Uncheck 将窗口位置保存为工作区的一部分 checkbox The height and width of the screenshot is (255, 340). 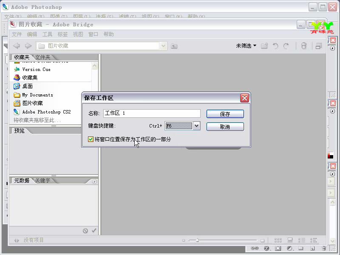coord(91,139)
